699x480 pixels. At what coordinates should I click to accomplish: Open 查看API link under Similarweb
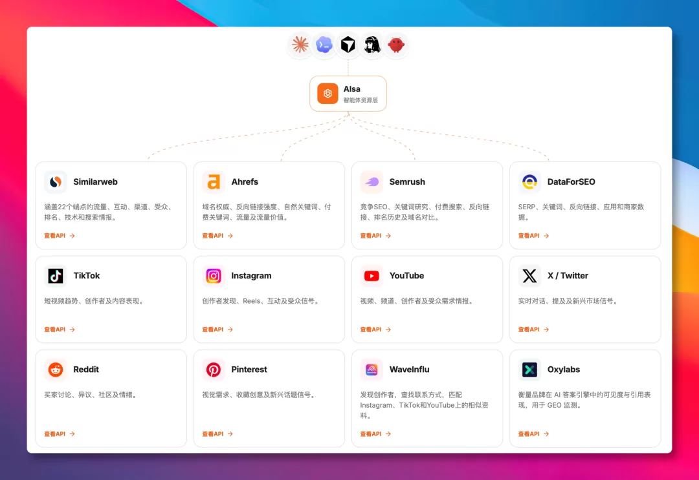pos(60,236)
